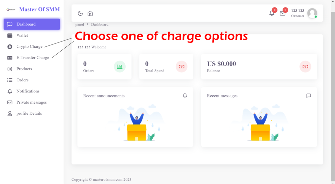Open the notifications bell in header

[x=272, y=13]
